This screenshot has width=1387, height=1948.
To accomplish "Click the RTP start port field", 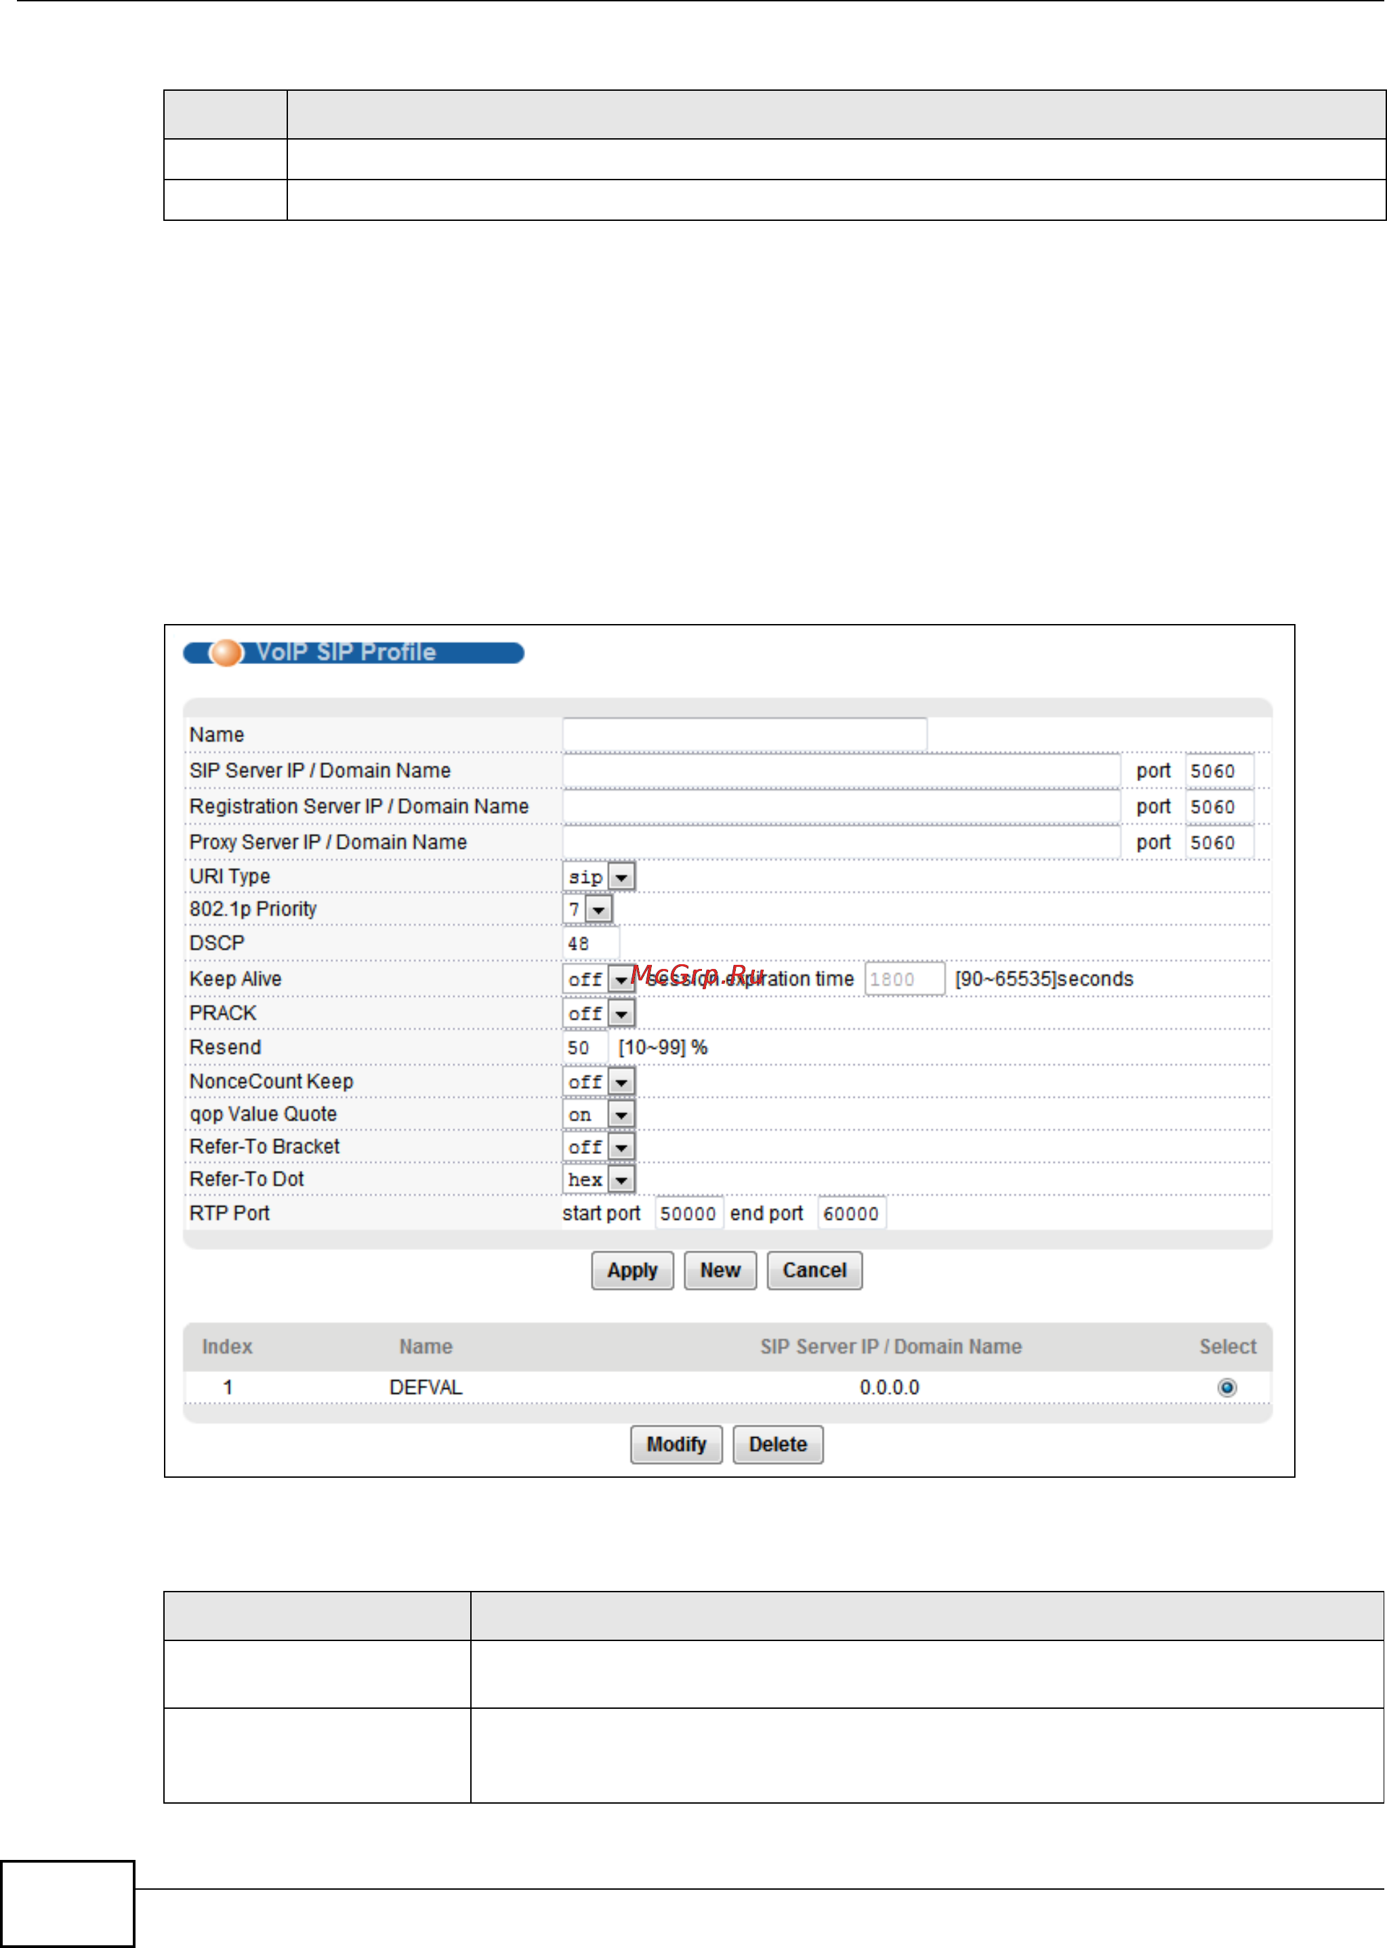I will click(x=688, y=1214).
